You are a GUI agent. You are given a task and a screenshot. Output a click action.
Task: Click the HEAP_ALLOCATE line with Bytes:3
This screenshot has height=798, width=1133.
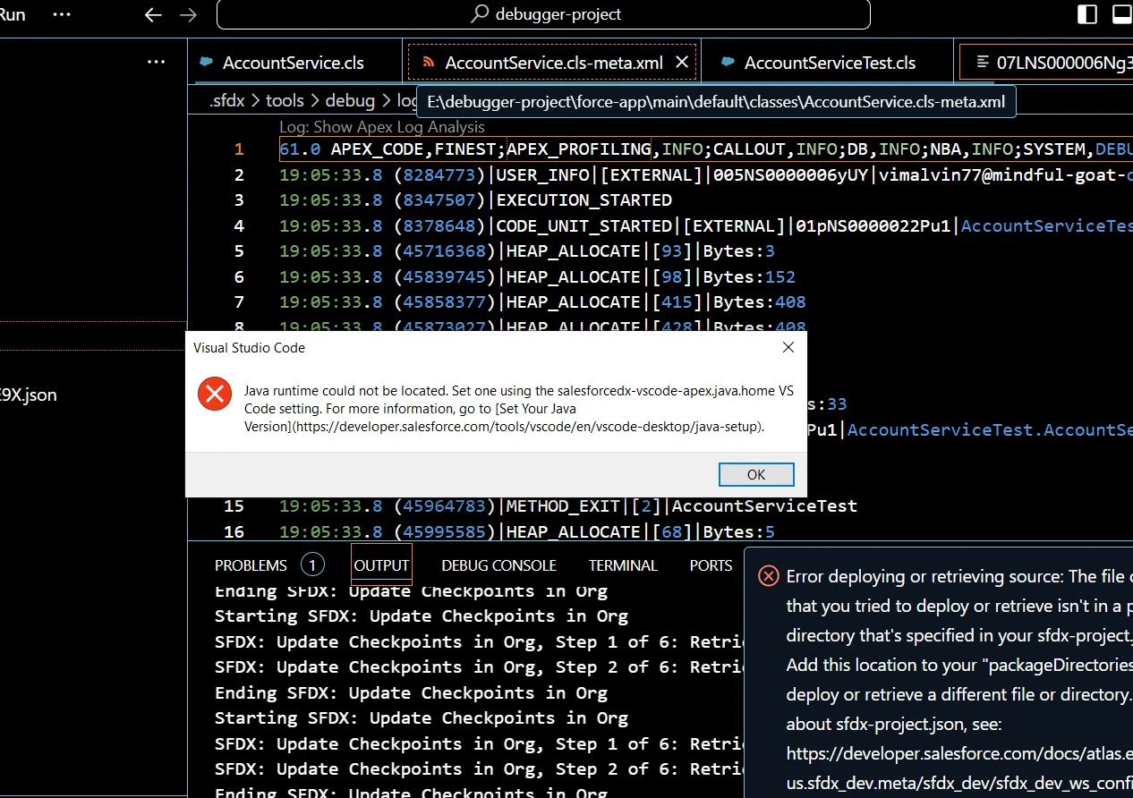pyautogui.click(x=527, y=251)
